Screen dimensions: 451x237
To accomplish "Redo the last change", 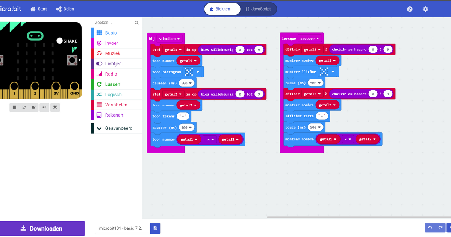I will [440, 228].
